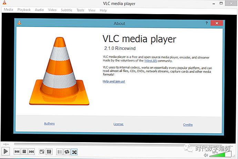Image resolution: width=238 pixels, height=159 pixels.
Task: Open extended settings equalizer icon
Action: (49, 151)
